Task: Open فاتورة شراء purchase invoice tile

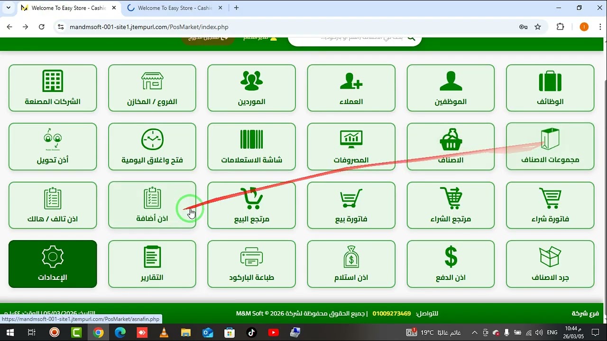Action: click(550, 206)
